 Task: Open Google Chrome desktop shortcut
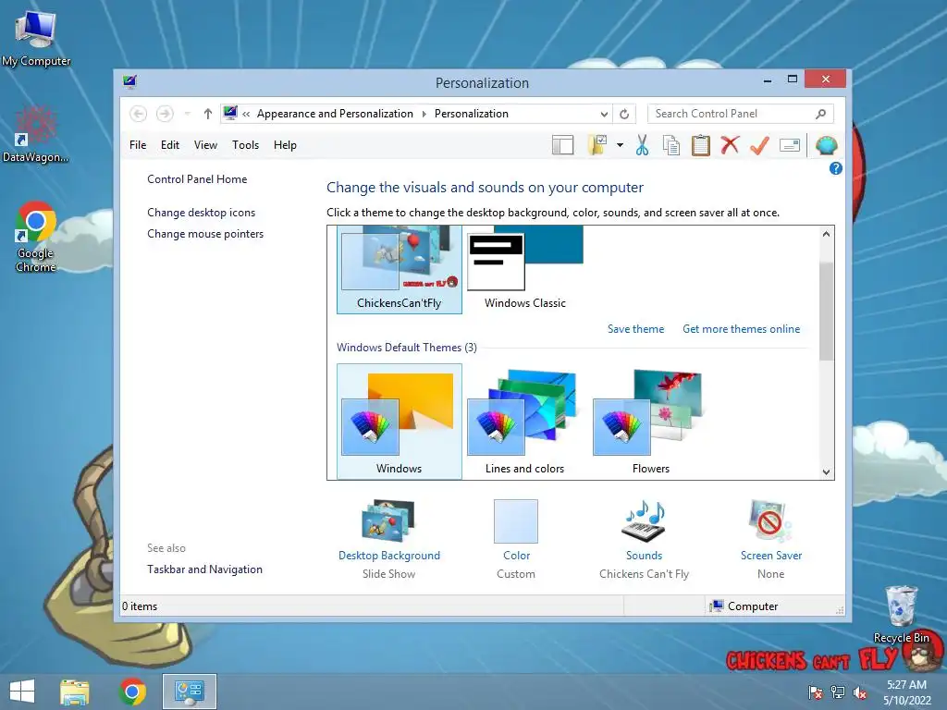(36, 236)
